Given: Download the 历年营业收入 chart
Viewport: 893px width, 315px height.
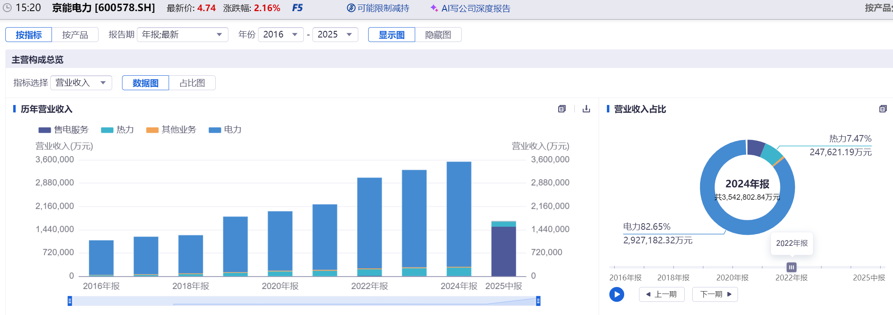Looking at the screenshot, I should [586, 109].
